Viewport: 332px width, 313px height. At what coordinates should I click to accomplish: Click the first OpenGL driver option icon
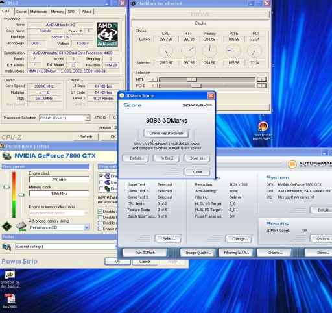(x=108, y=176)
